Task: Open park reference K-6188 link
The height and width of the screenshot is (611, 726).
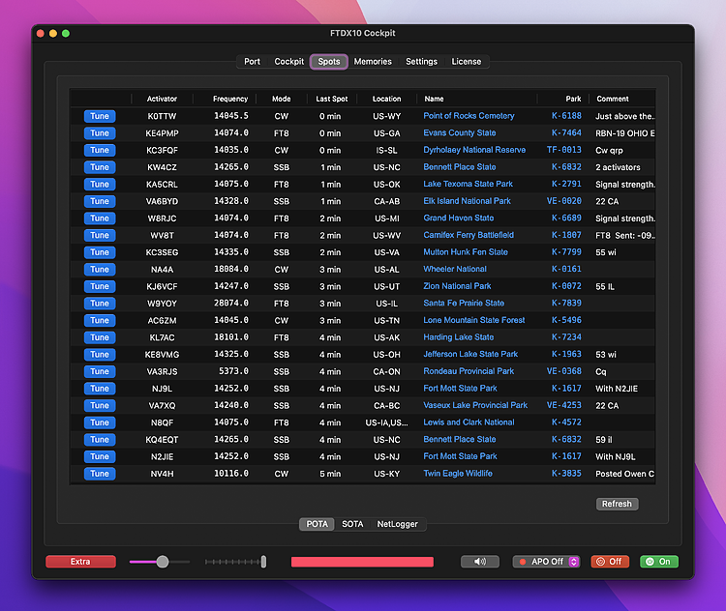Action: (566, 116)
